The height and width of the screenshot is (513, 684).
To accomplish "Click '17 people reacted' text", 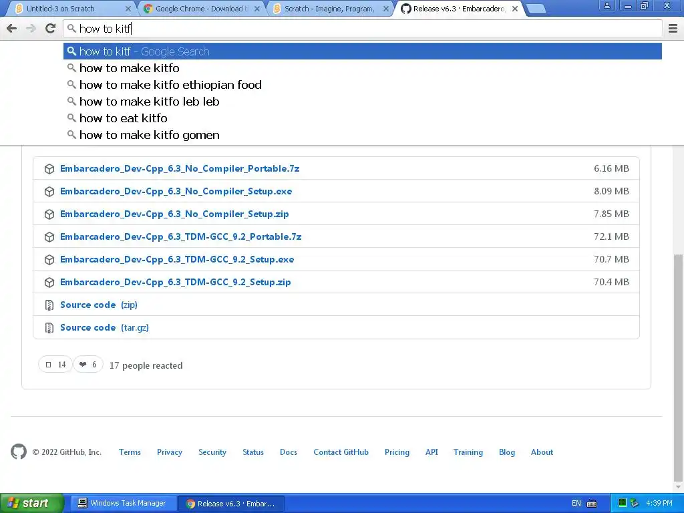I will (x=146, y=365).
